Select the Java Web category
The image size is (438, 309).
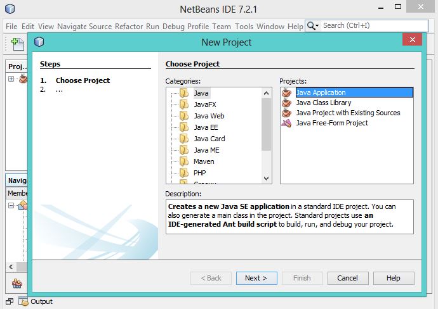click(209, 116)
